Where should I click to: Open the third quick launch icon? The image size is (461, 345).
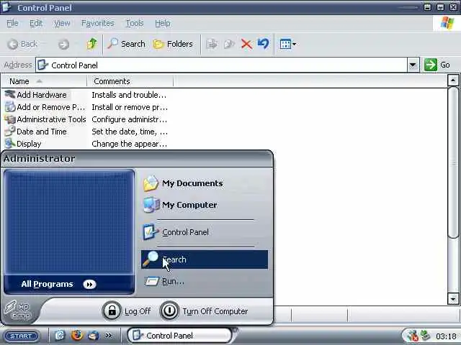[94, 335]
